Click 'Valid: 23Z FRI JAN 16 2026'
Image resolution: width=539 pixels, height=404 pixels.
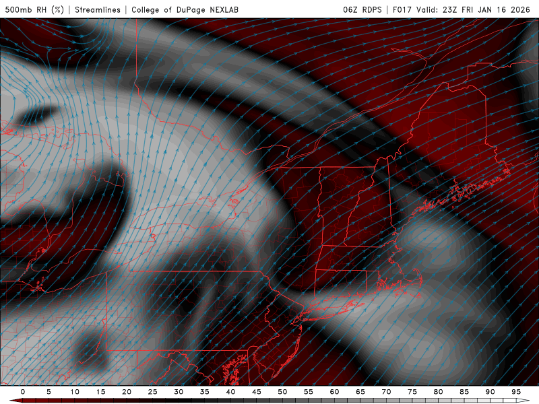point(474,9)
